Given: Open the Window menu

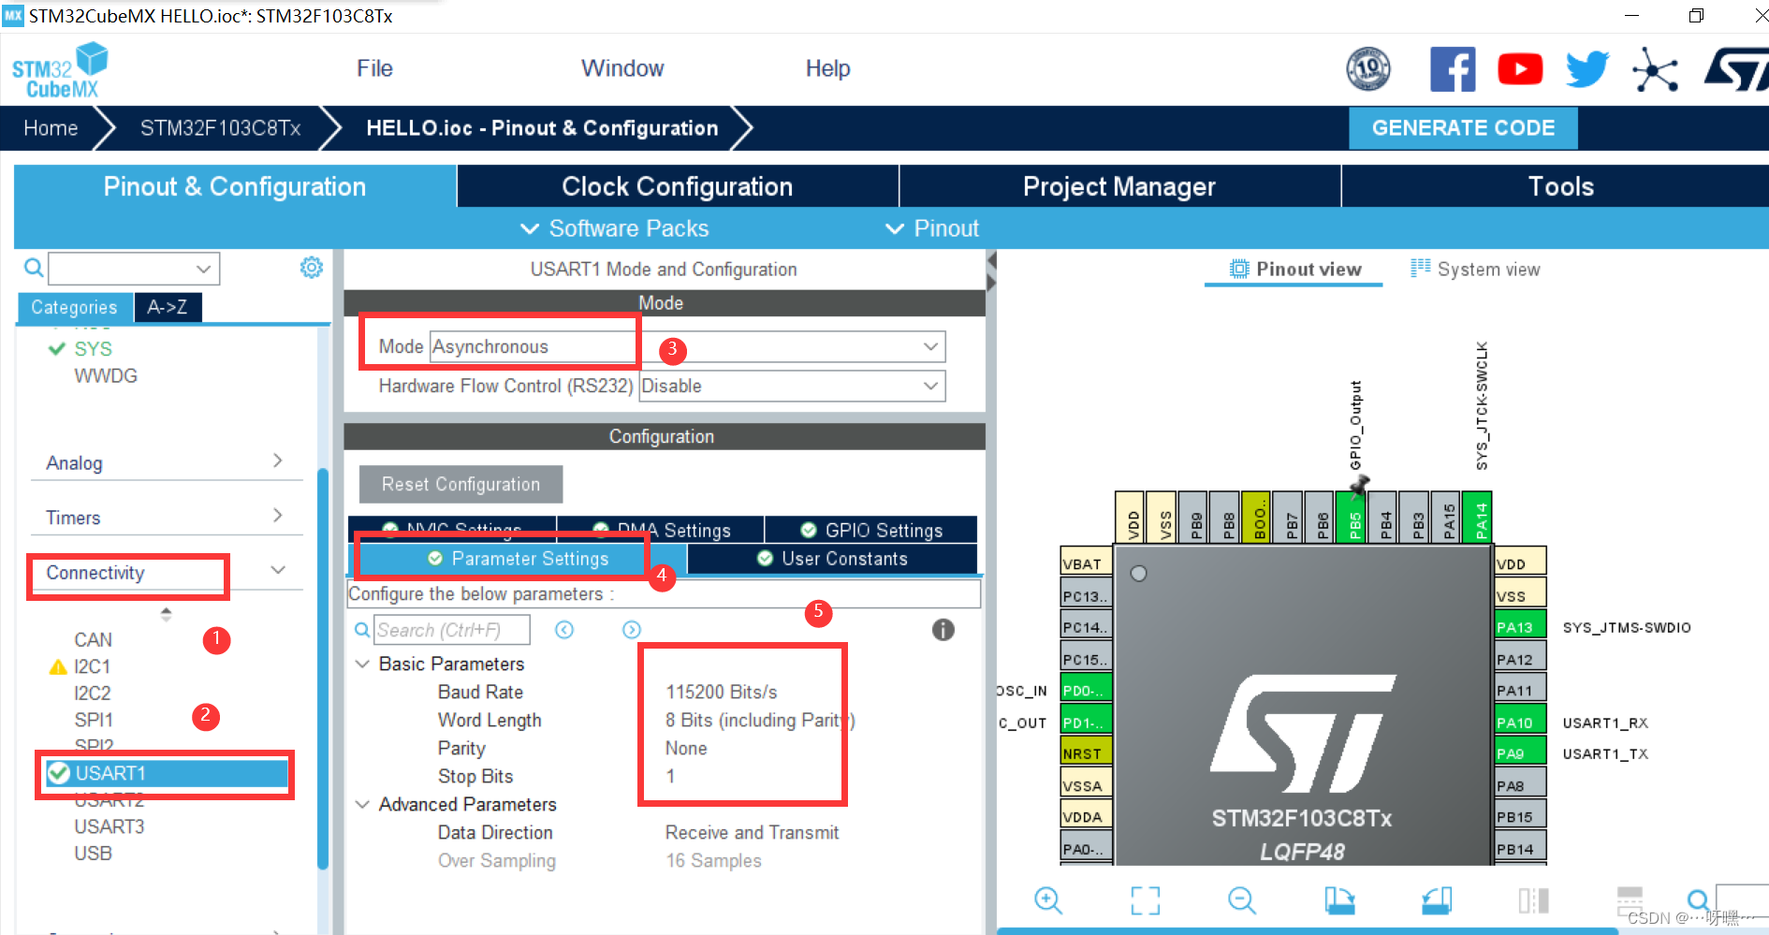Looking at the screenshot, I should point(621,67).
